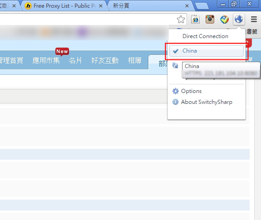Open the IE Tab extension icon
Viewport: 261px width, 220px height.
pos(195,20)
